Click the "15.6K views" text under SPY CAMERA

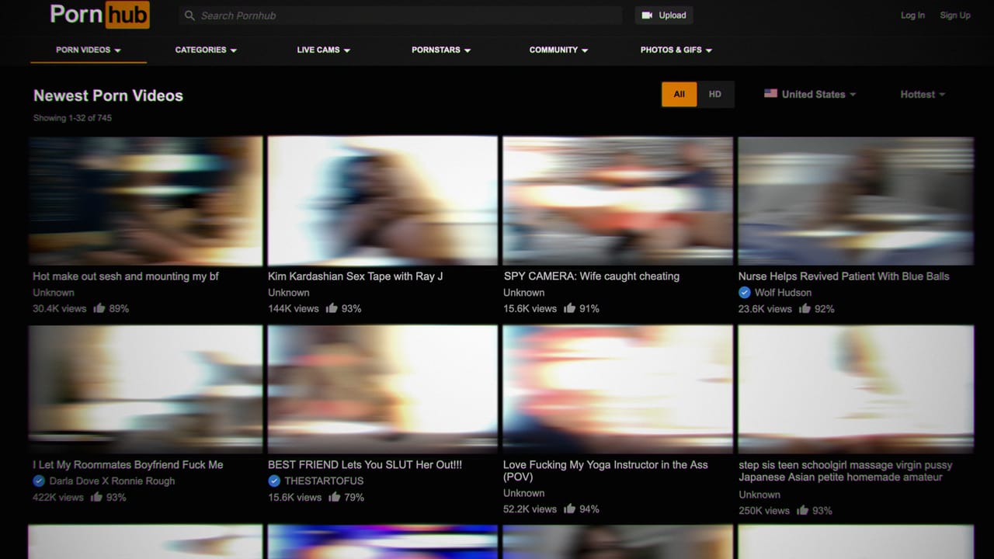(530, 308)
